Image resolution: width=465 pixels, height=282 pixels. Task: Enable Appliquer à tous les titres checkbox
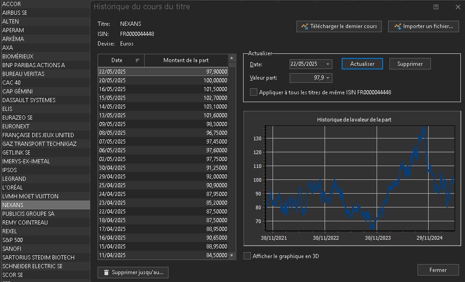254,92
